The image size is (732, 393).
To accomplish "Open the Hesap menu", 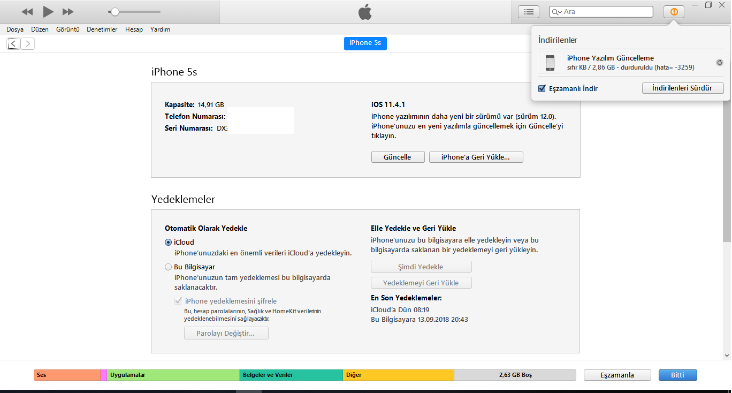I will [x=134, y=29].
